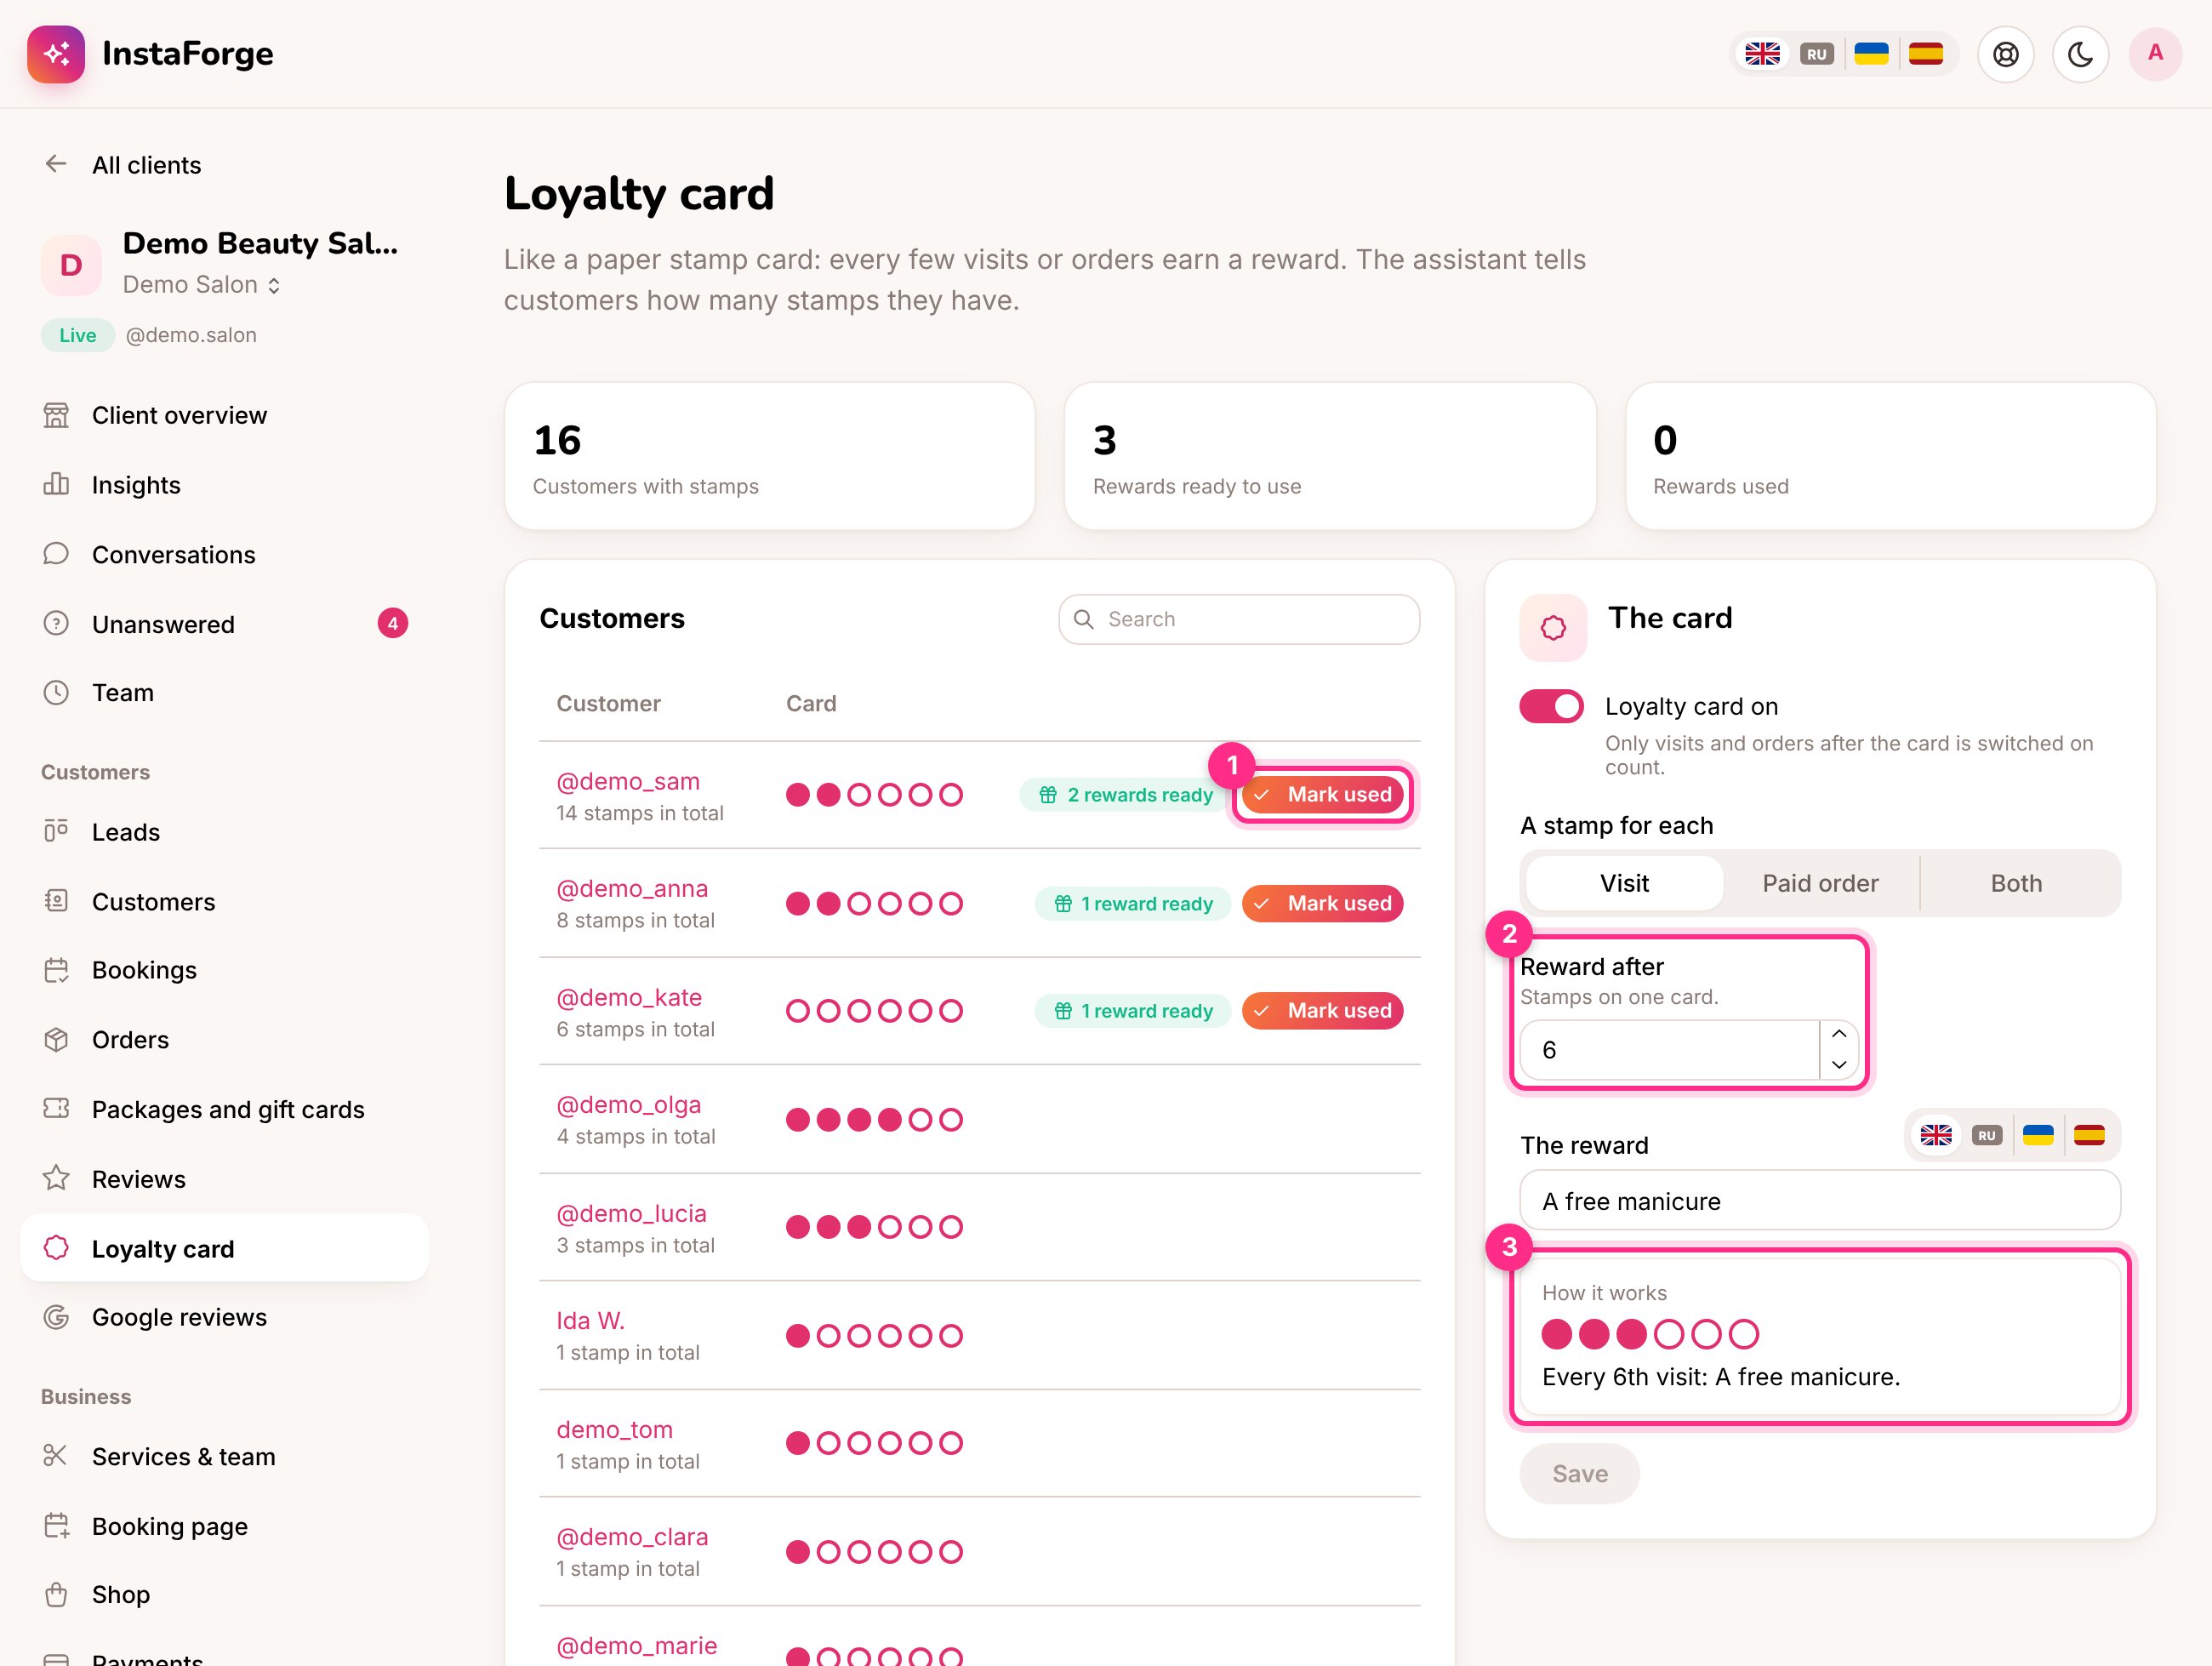Open the Shop sidebar item

click(224, 1595)
